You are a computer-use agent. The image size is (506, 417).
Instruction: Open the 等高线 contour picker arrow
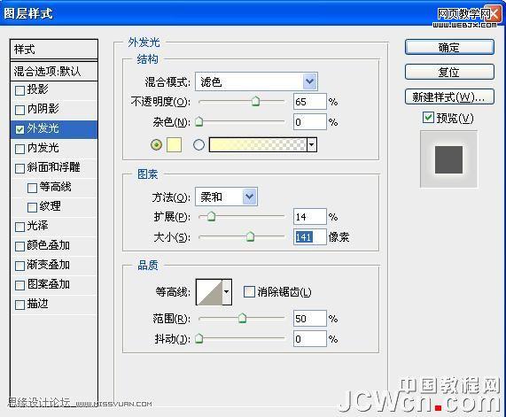point(227,292)
